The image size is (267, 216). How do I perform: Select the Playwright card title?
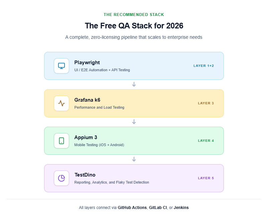coord(87,63)
